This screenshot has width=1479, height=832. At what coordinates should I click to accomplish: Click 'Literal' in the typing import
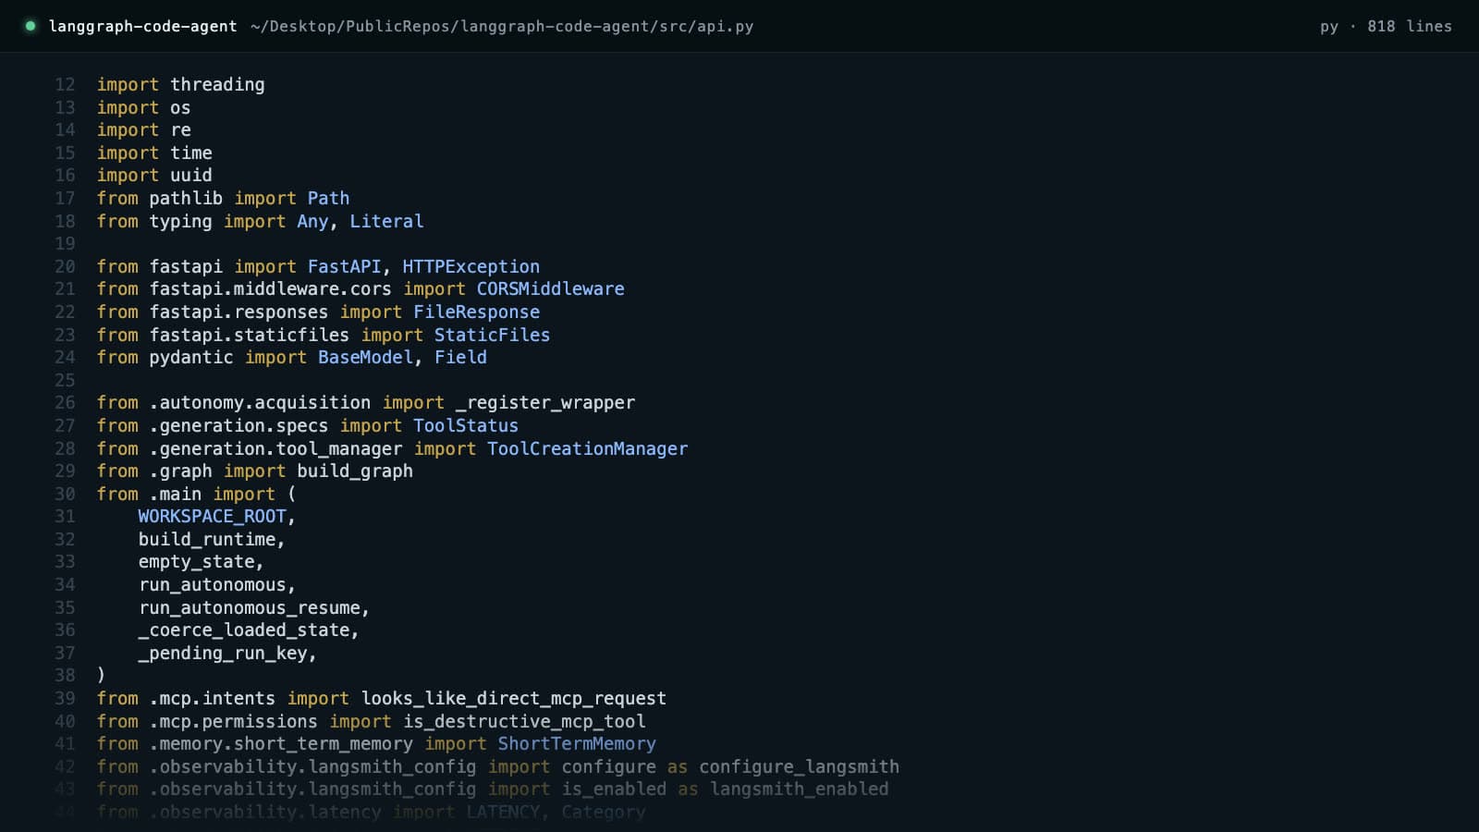point(386,221)
